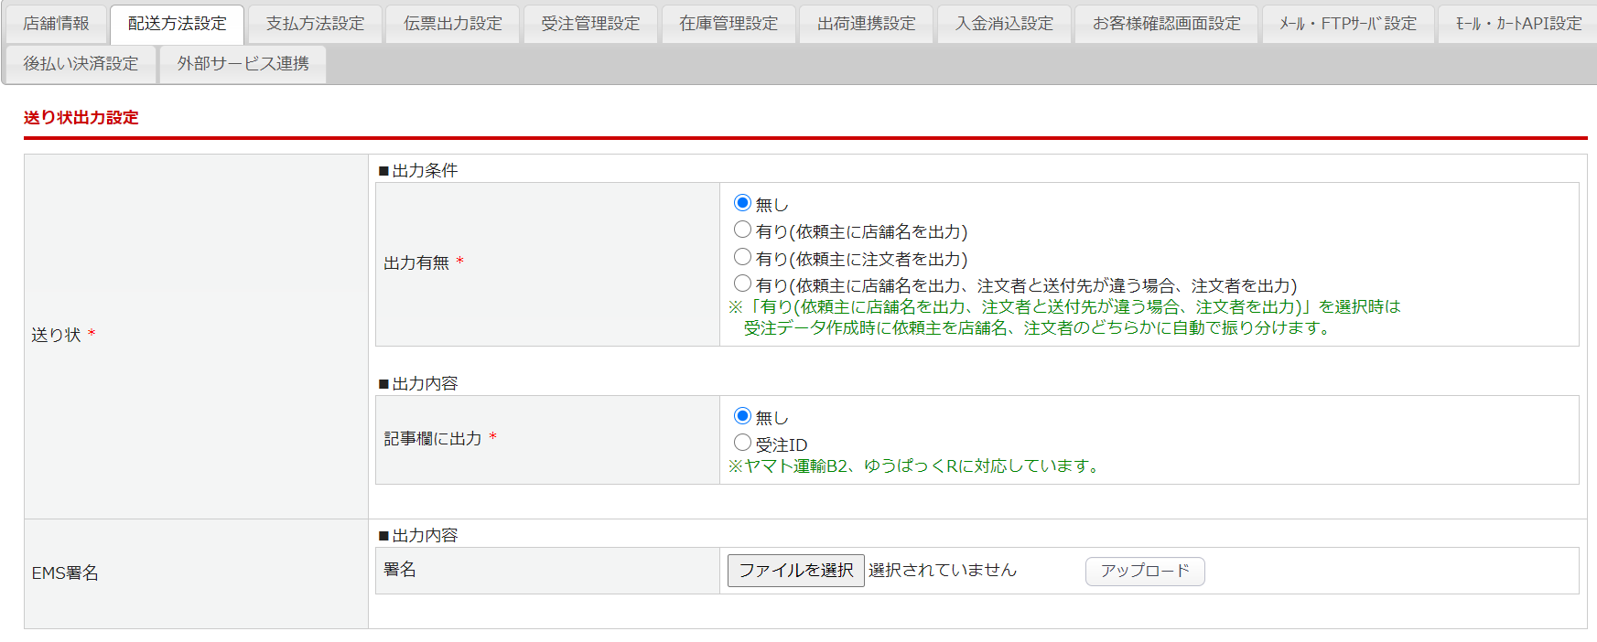Click the 送り状 row label
Screen dimensions: 1597x642
coord(56,336)
